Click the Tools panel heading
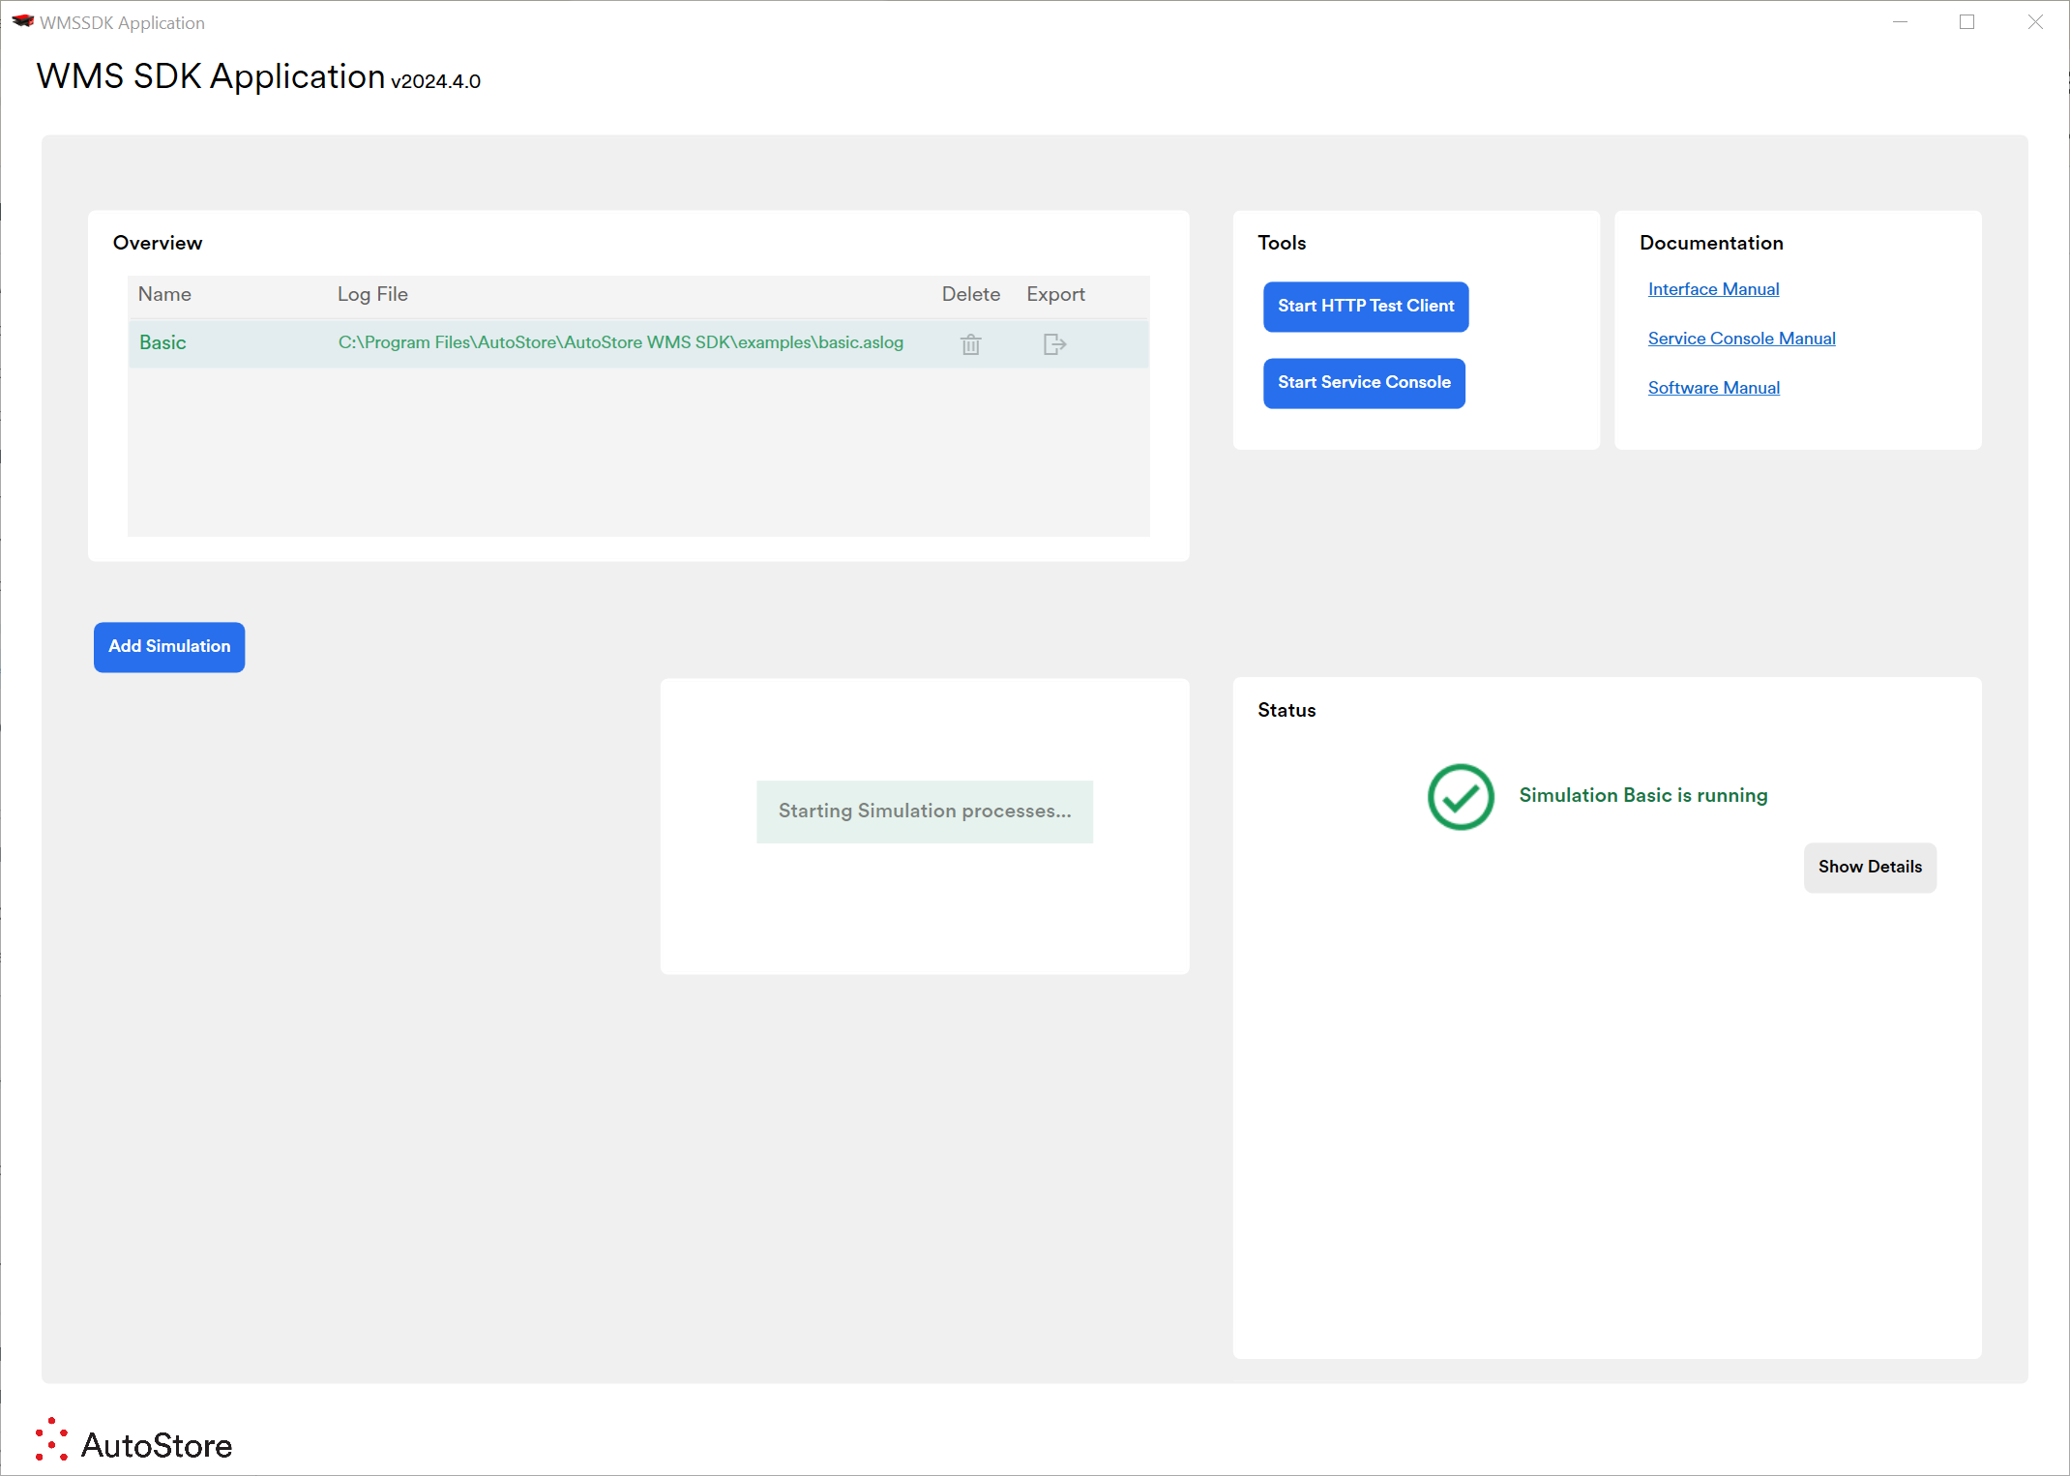Image resolution: width=2070 pixels, height=1476 pixels. tap(1282, 243)
